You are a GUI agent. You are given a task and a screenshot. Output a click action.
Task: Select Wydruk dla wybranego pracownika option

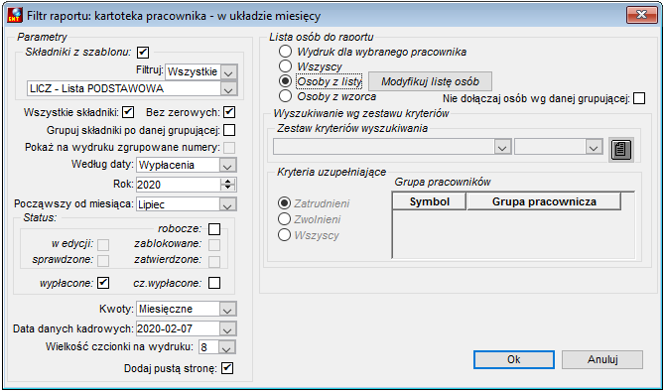[285, 52]
